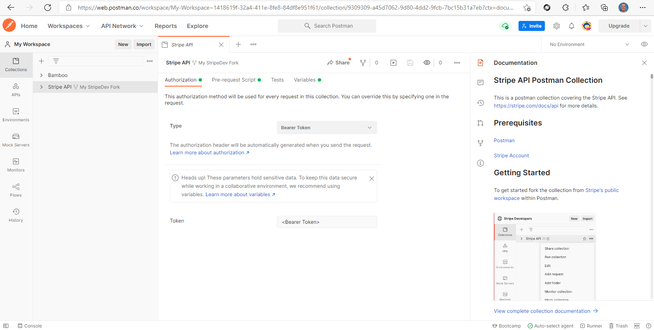
Task: Open the Monitors panel
Action: [16, 164]
